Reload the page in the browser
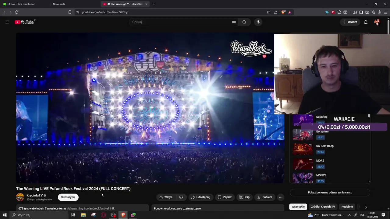390x219 pixels. point(16,12)
